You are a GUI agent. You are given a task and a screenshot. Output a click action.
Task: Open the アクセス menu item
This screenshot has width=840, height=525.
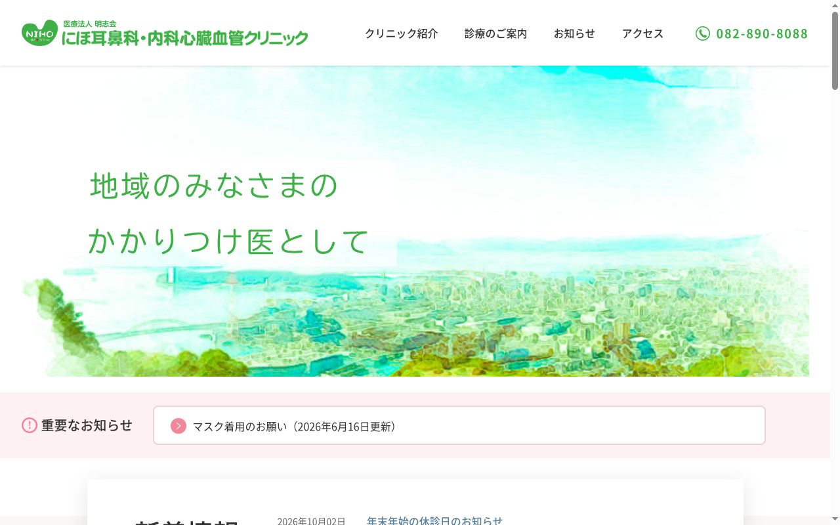642,33
